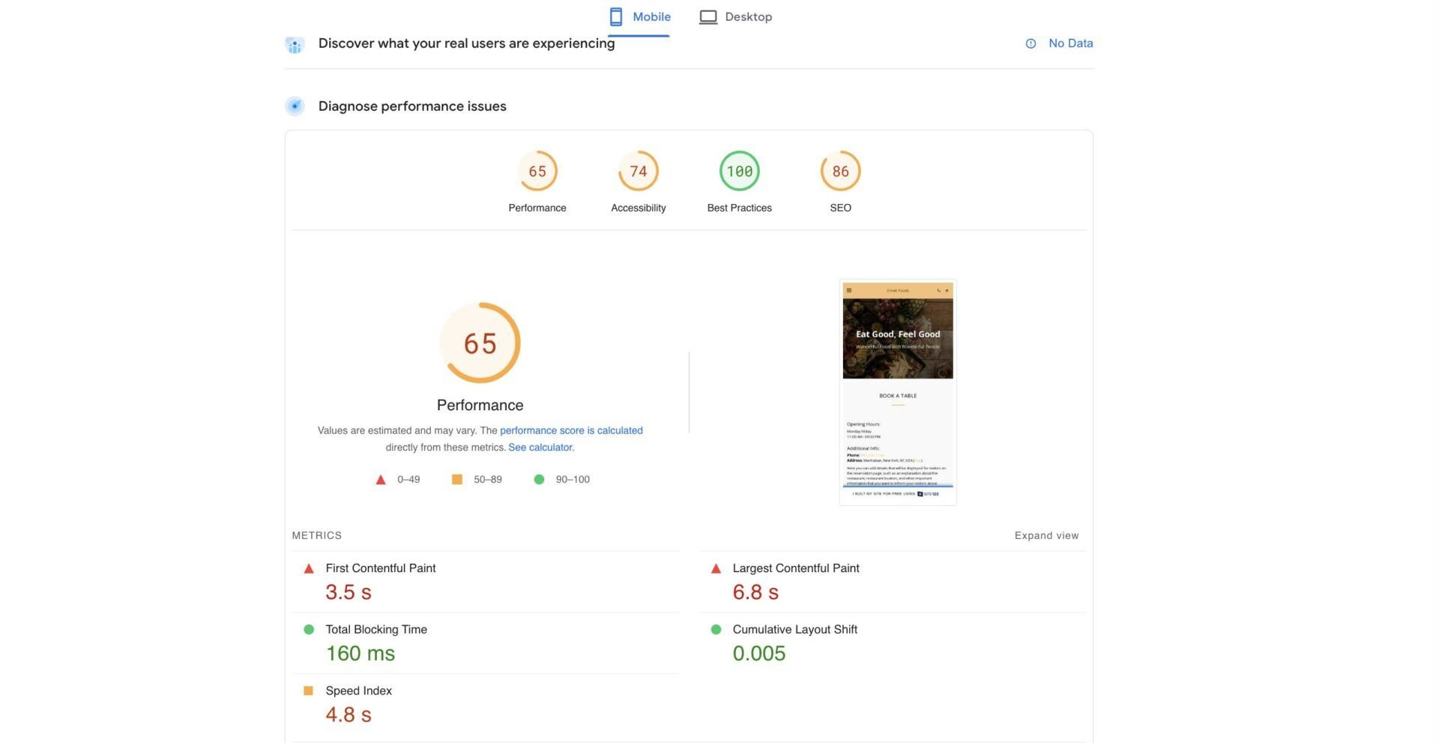Click the 50–89 legend label
Screen dimensions: 1439x743
(488, 480)
